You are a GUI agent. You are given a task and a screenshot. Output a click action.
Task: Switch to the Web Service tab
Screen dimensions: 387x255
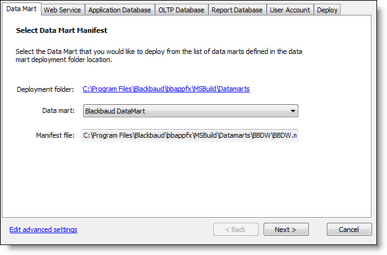pos(62,10)
